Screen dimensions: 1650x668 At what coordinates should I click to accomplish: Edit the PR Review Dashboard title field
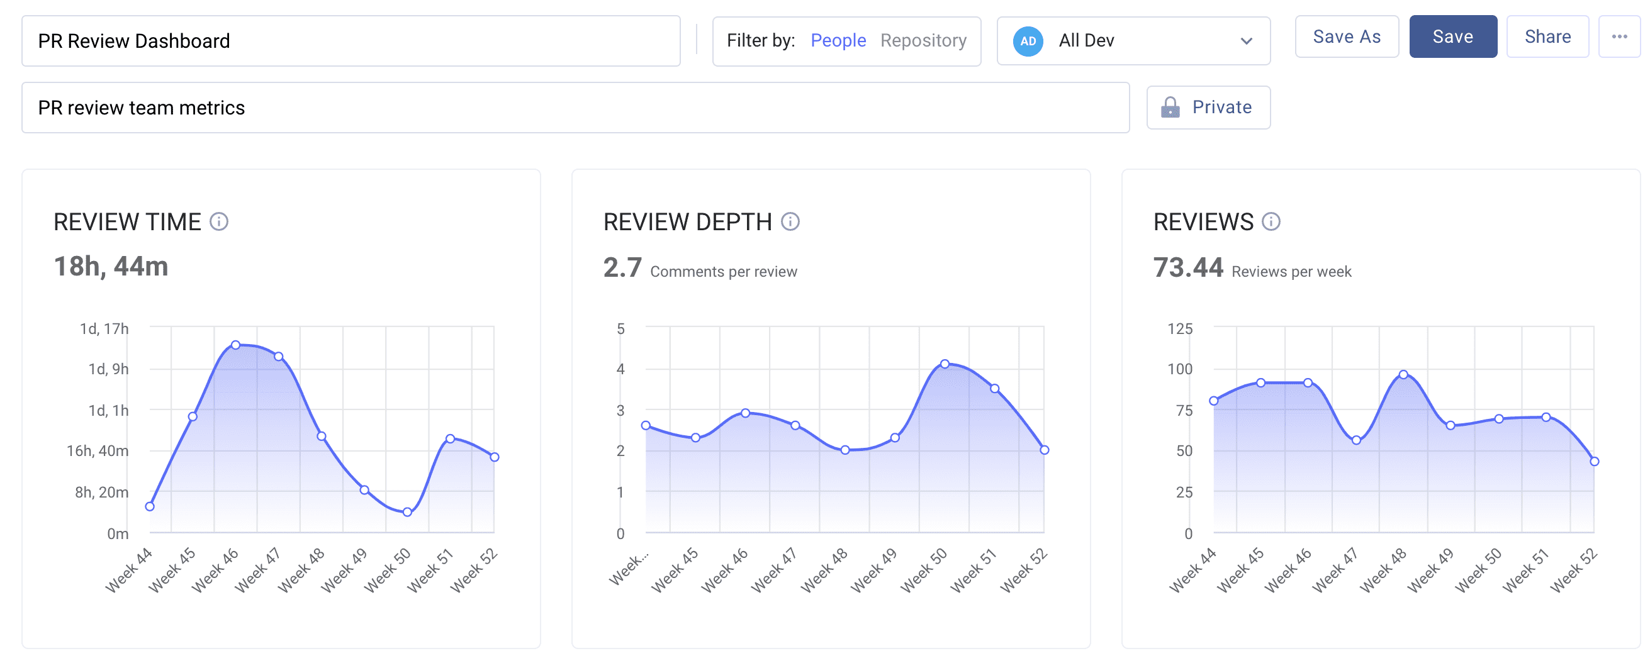pyautogui.click(x=351, y=41)
